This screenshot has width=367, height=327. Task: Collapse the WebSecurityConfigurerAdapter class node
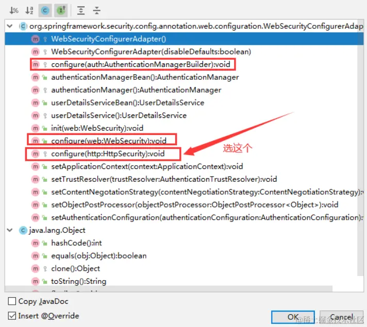click(10, 26)
